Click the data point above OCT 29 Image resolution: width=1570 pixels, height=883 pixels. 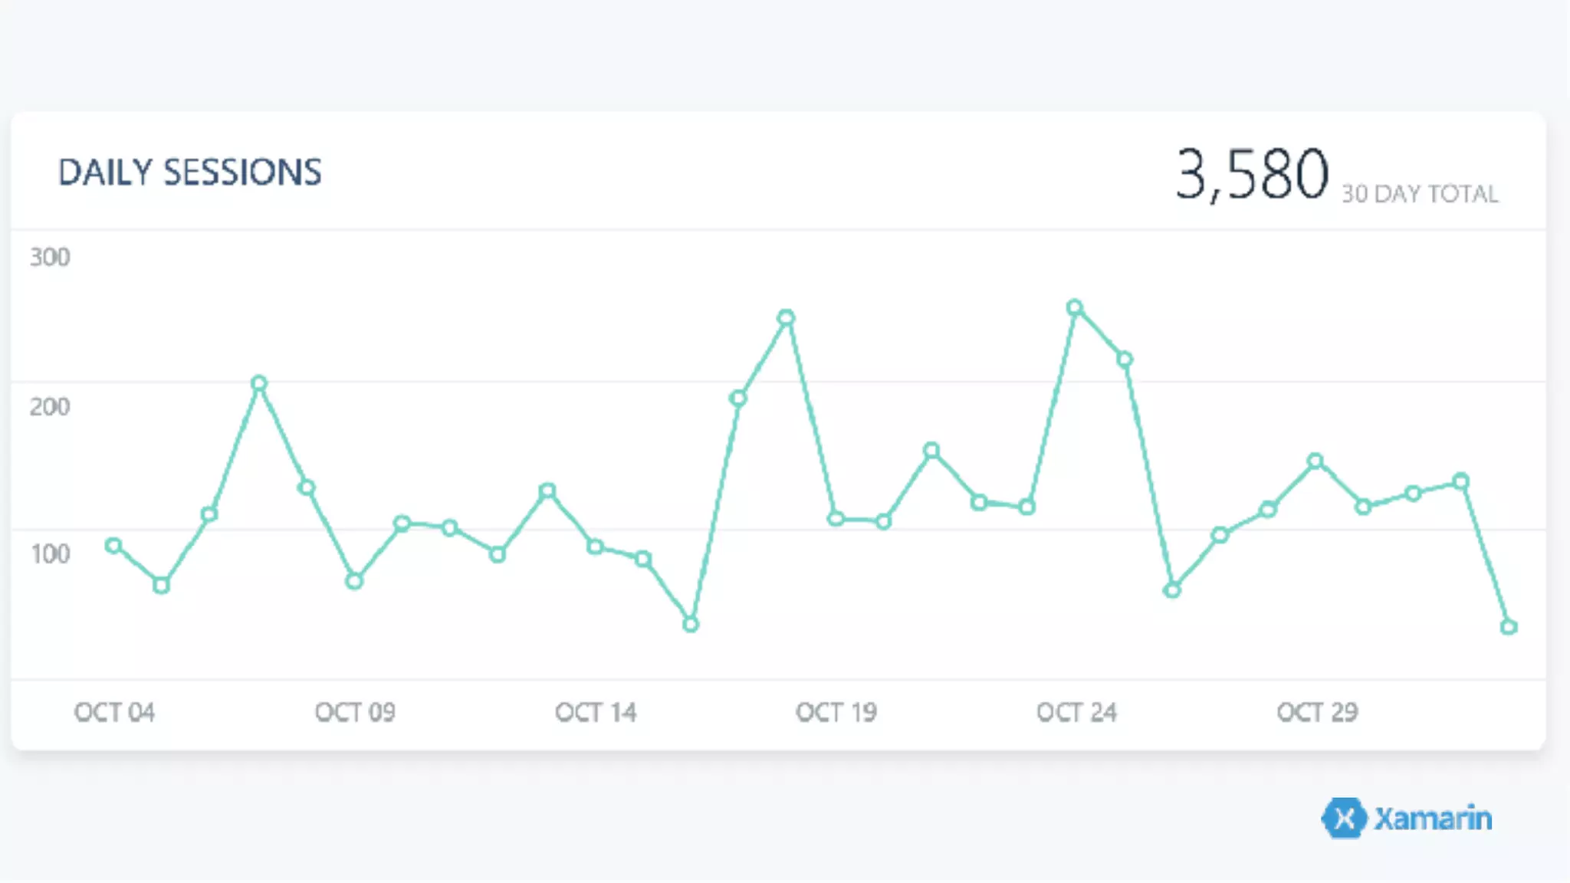pos(1315,461)
